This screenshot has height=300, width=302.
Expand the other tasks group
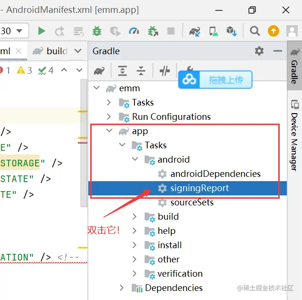point(134,259)
